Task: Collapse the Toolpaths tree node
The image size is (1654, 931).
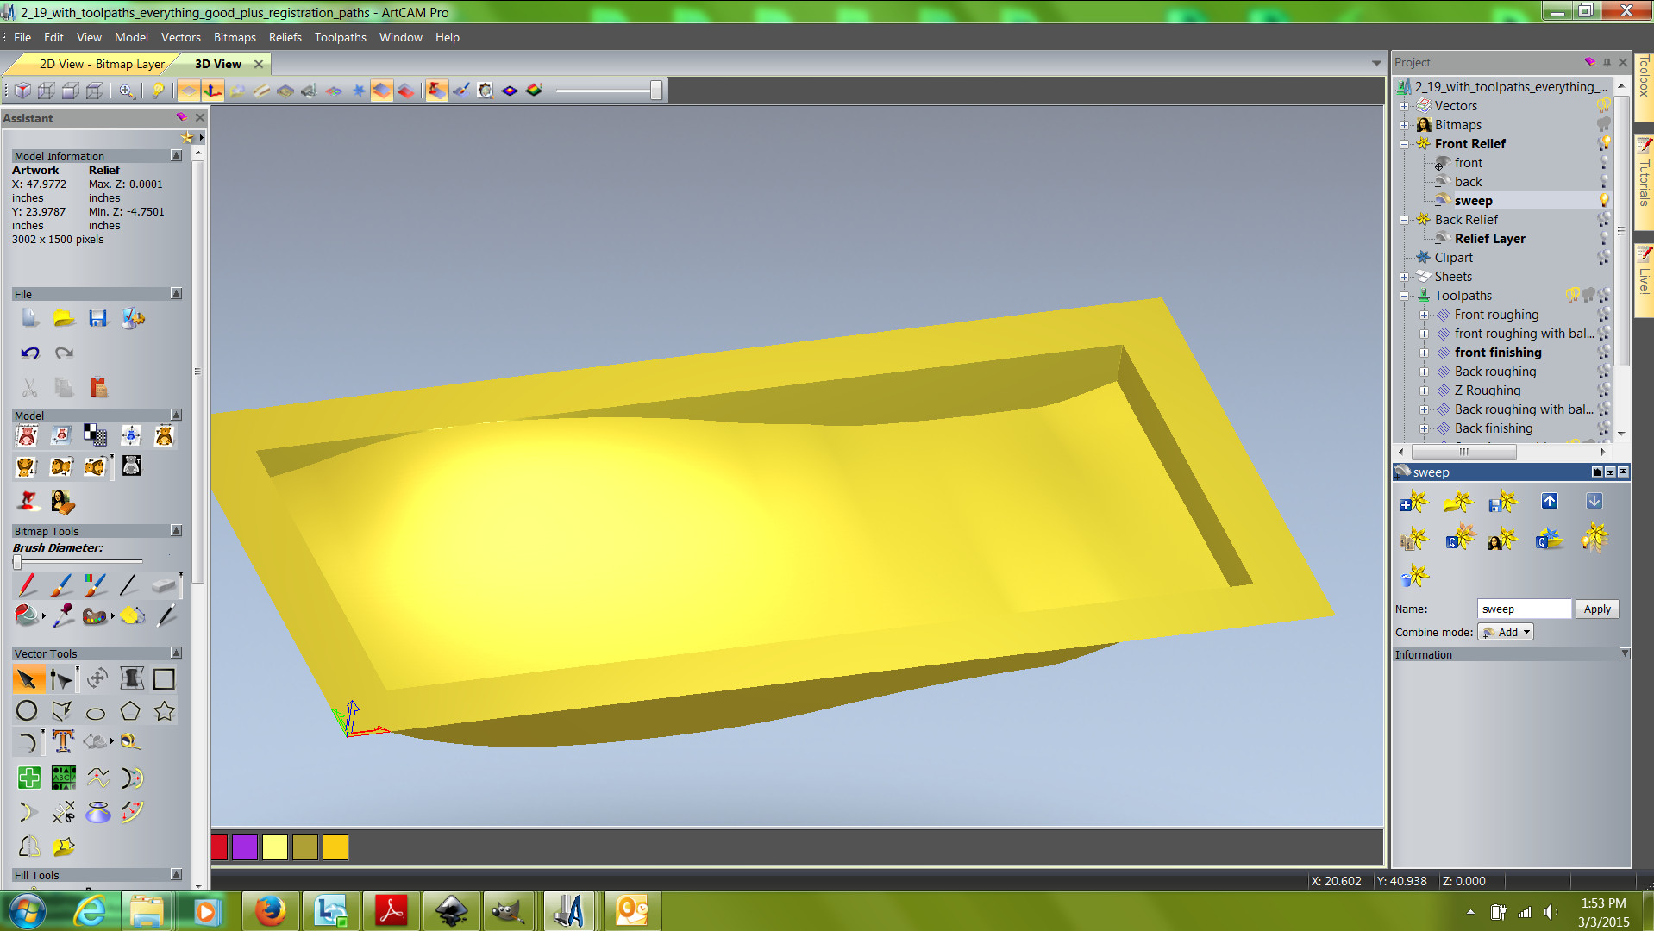Action: [x=1404, y=296]
